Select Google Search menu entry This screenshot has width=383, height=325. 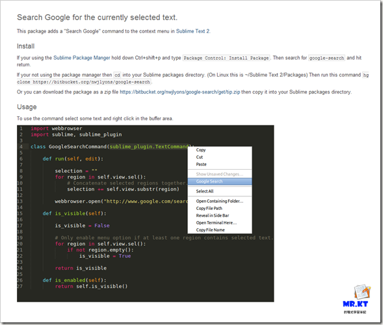(x=220, y=181)
